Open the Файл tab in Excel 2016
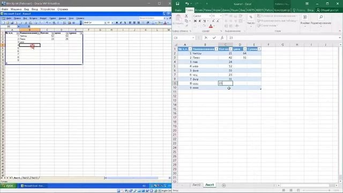The image size is (343, 193). tap(178, 10)
